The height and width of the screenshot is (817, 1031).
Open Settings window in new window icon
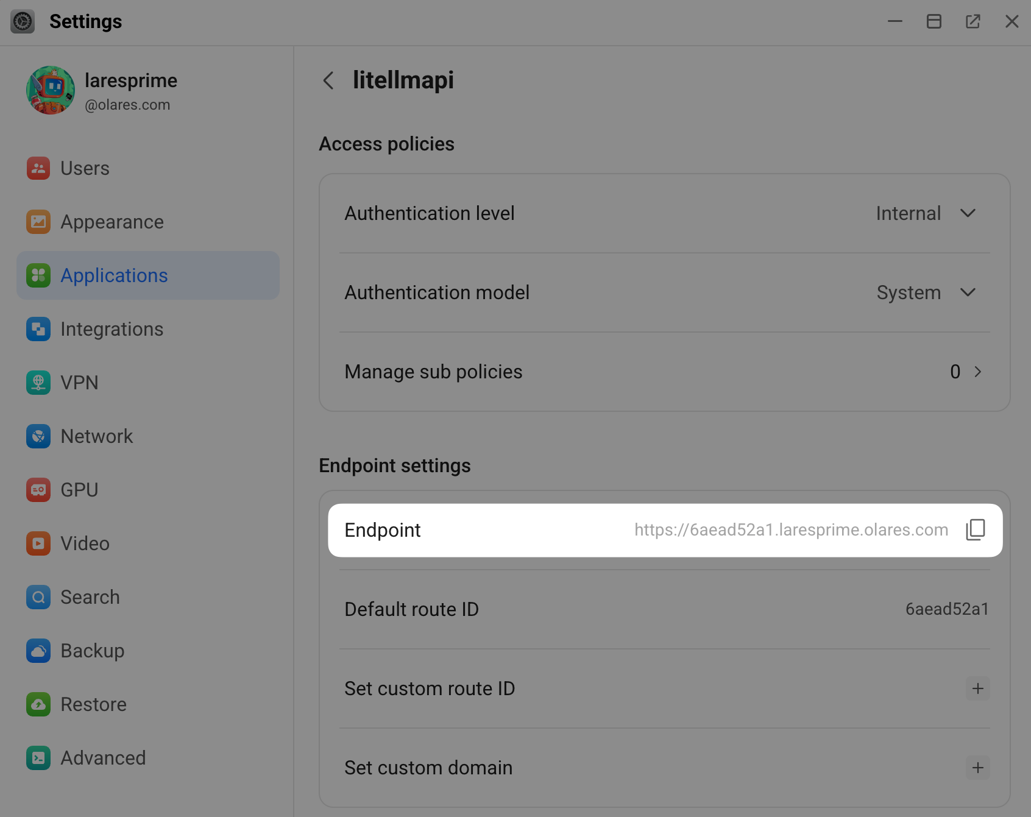973,22
